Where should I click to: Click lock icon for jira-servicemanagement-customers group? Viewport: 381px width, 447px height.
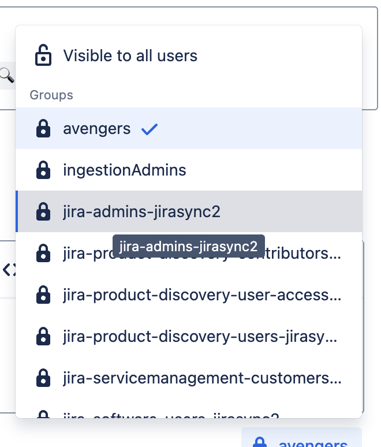tap(43, 378)
